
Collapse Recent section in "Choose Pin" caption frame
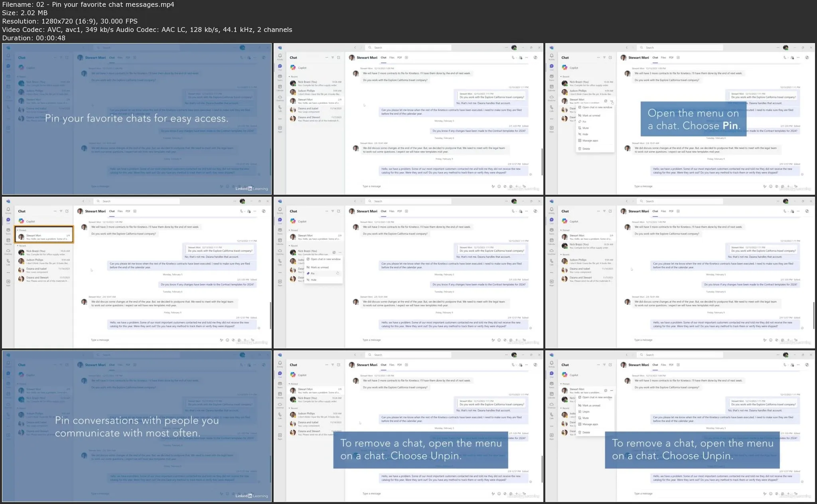pyautogui.click(x=561, y=77)
